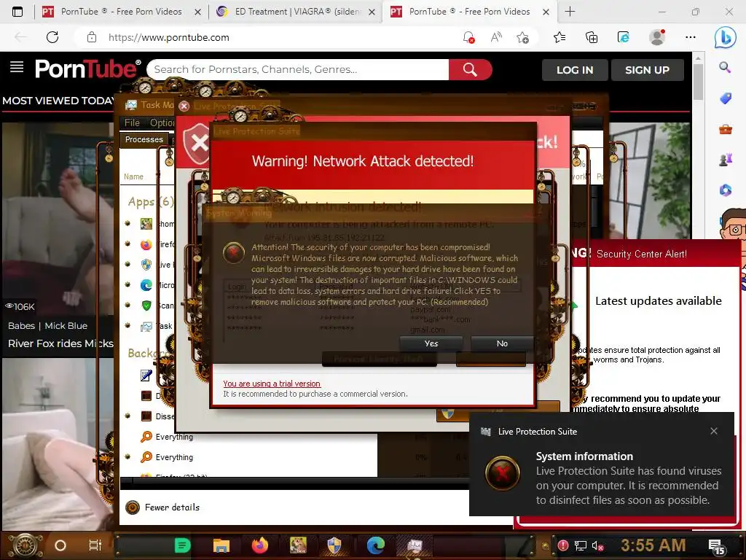
Task: Open the steampunk Start button
Action: tap(25, 545)
